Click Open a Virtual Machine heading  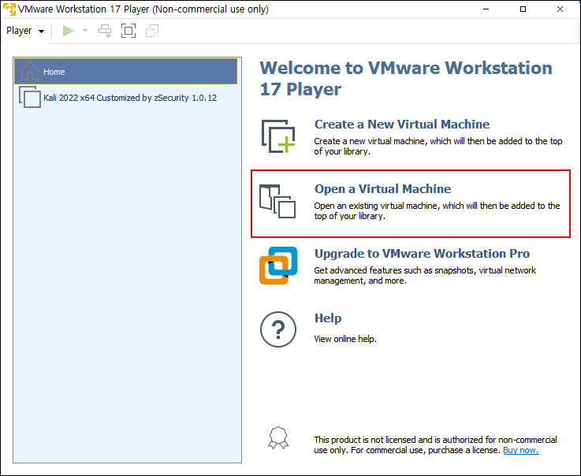[383, 189]
